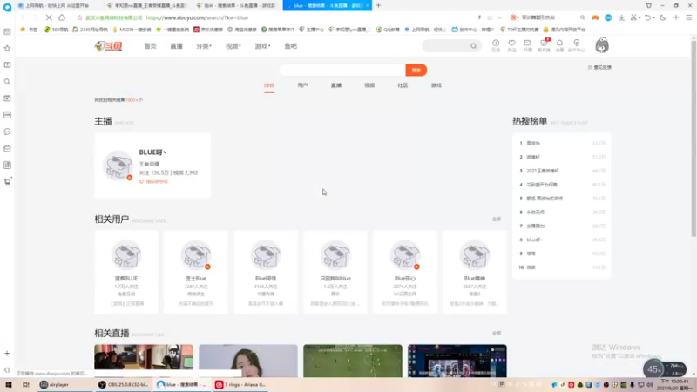Open the football match live thumbnail

pyautogui.click(x=353, y=361)
